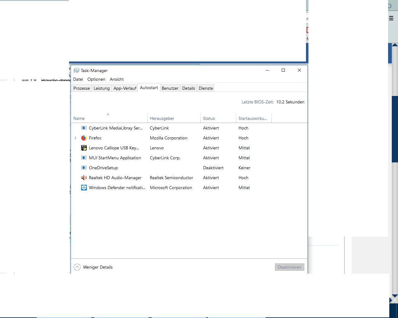
Task: Sort by the Name column header
Action: tap(109, 118)
